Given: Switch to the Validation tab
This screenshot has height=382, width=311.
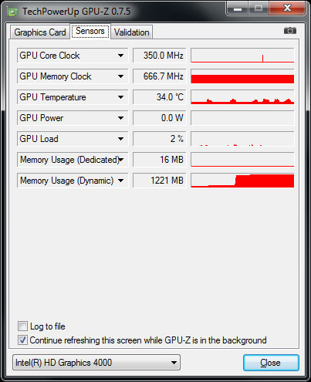Looking at the screenshot, I should point(132,32).
